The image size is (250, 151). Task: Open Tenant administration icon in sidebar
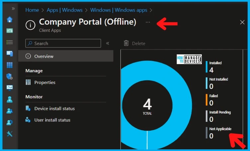[x=10, y=122]
